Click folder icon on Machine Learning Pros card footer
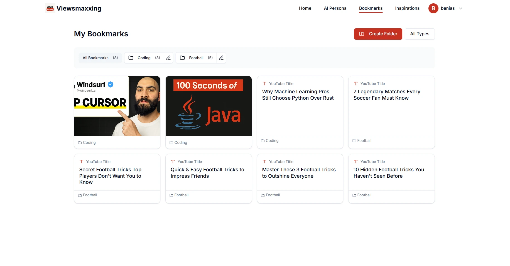This screenshot has width=510, height=266. point(263,141)
